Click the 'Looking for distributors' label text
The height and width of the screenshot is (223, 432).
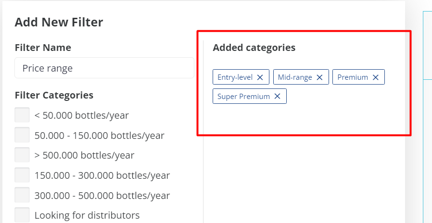point(87,215)
